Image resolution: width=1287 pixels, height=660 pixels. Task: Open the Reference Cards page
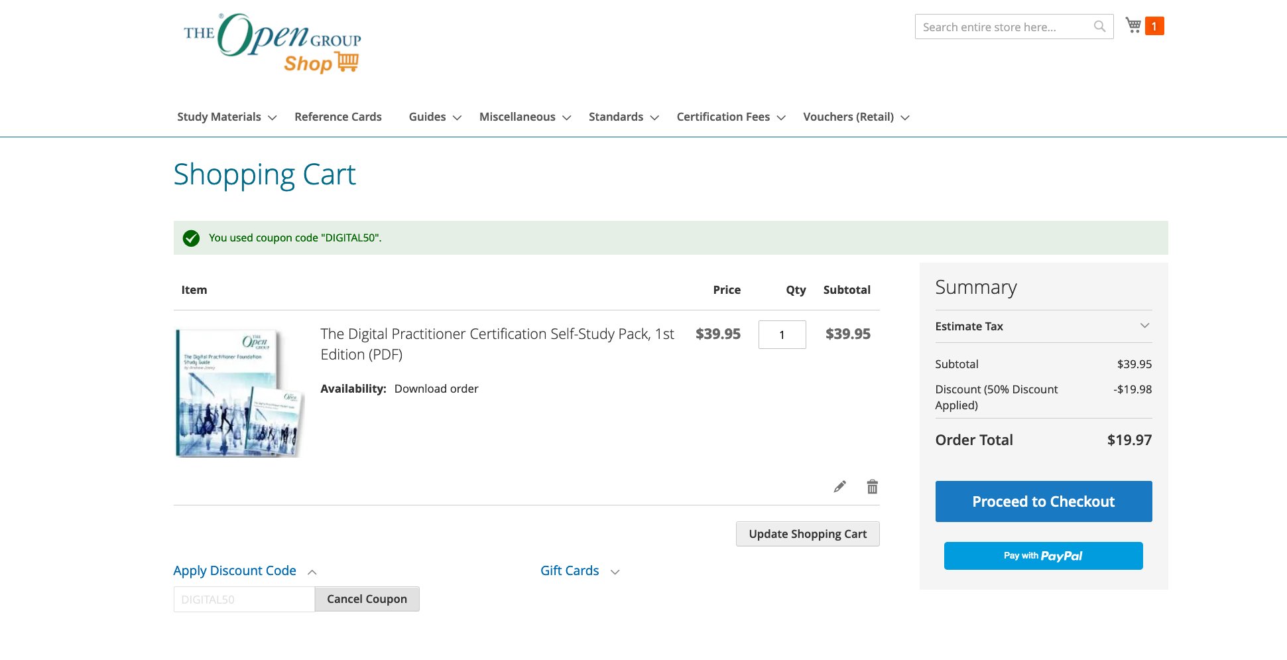(338, 117)
